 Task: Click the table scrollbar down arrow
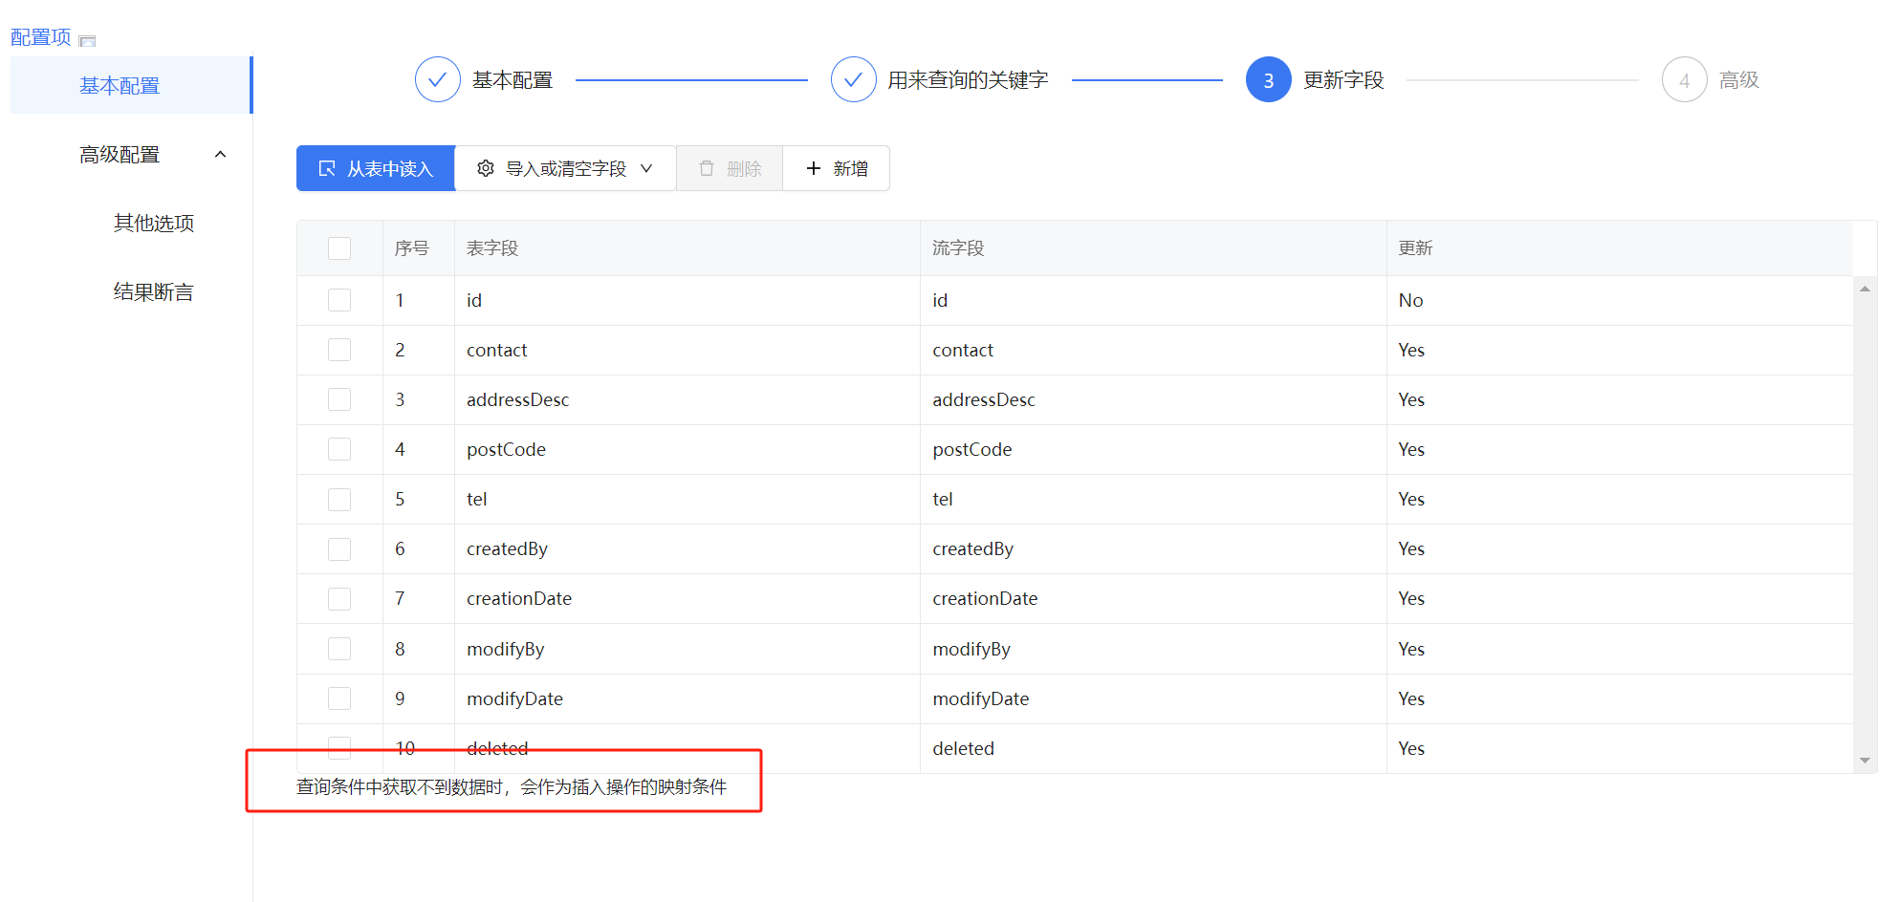point(1865,761)
